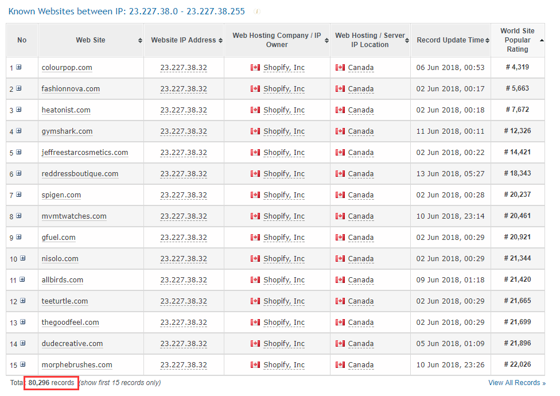This screenshot has width=560, height=396.
Task: Click Canada link in mvmtwatches.com row
Action: coord(361,216)
